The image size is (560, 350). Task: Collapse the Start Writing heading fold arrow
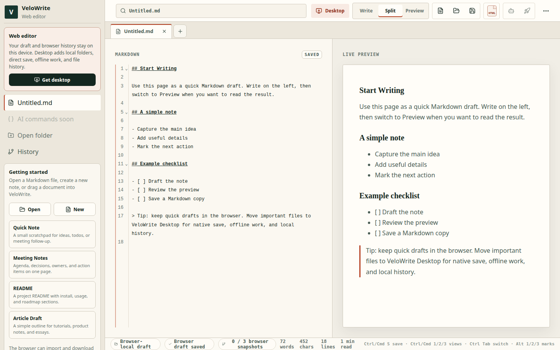126,69
